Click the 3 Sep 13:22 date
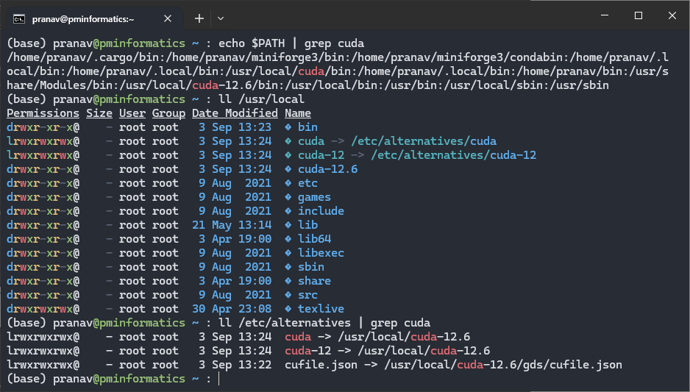 click(x=235, y=365)
